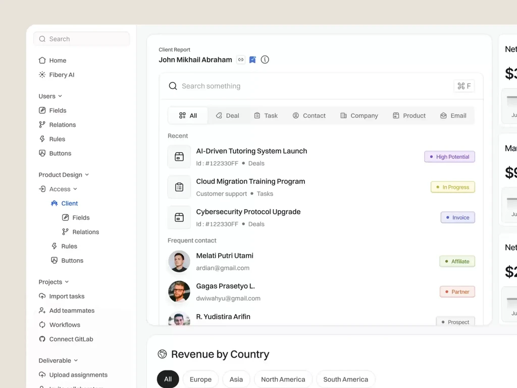The width and height of the screenshot is (517, 388).
Task: Click the deal icon of AI-Driven Tutoring System Launch
Action: point(179,157)
